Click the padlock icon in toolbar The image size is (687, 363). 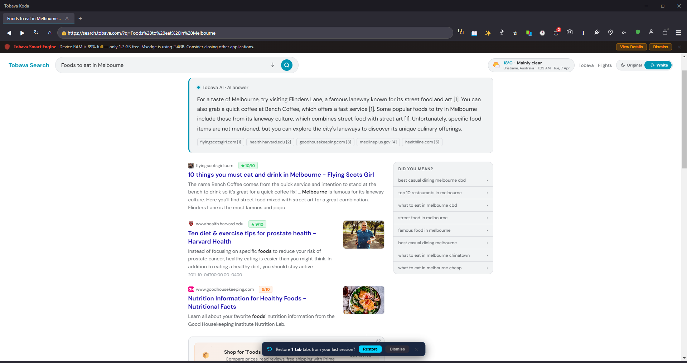click(x=665, y=32)
